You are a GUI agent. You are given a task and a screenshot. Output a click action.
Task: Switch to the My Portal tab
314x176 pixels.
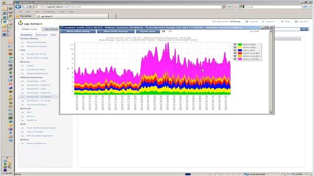(51, 29)
